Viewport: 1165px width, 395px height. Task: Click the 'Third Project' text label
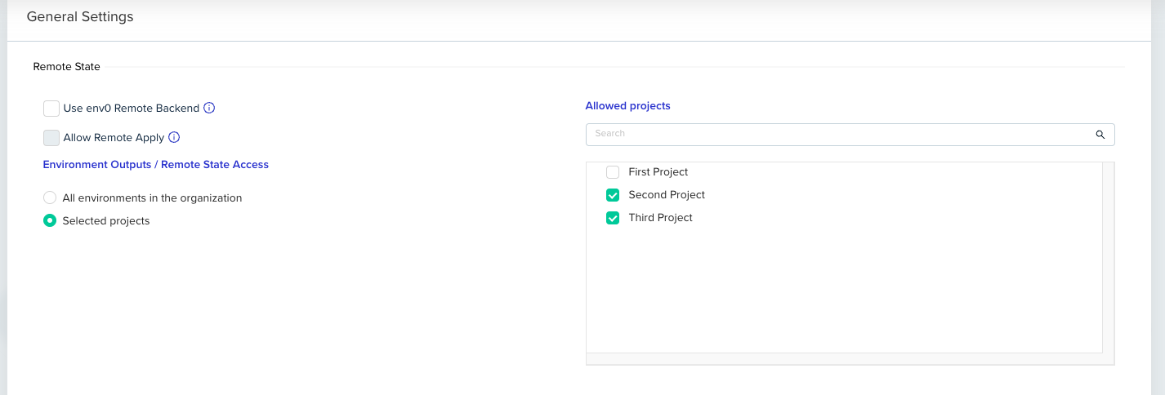coord(660,218)
